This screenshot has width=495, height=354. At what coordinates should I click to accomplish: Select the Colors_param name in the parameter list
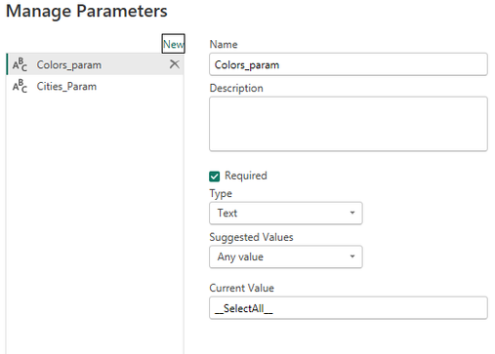pyautogui.click(x=69, y=64)
